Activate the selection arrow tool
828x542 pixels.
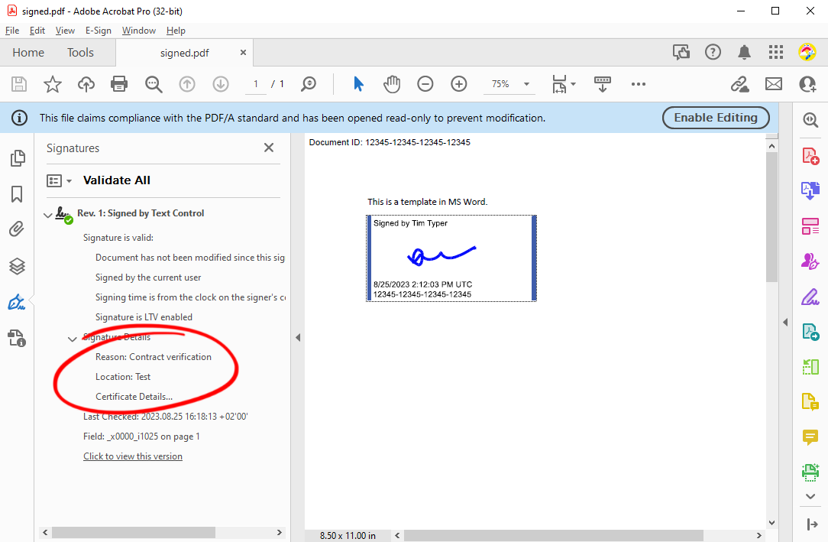[358, 84]
